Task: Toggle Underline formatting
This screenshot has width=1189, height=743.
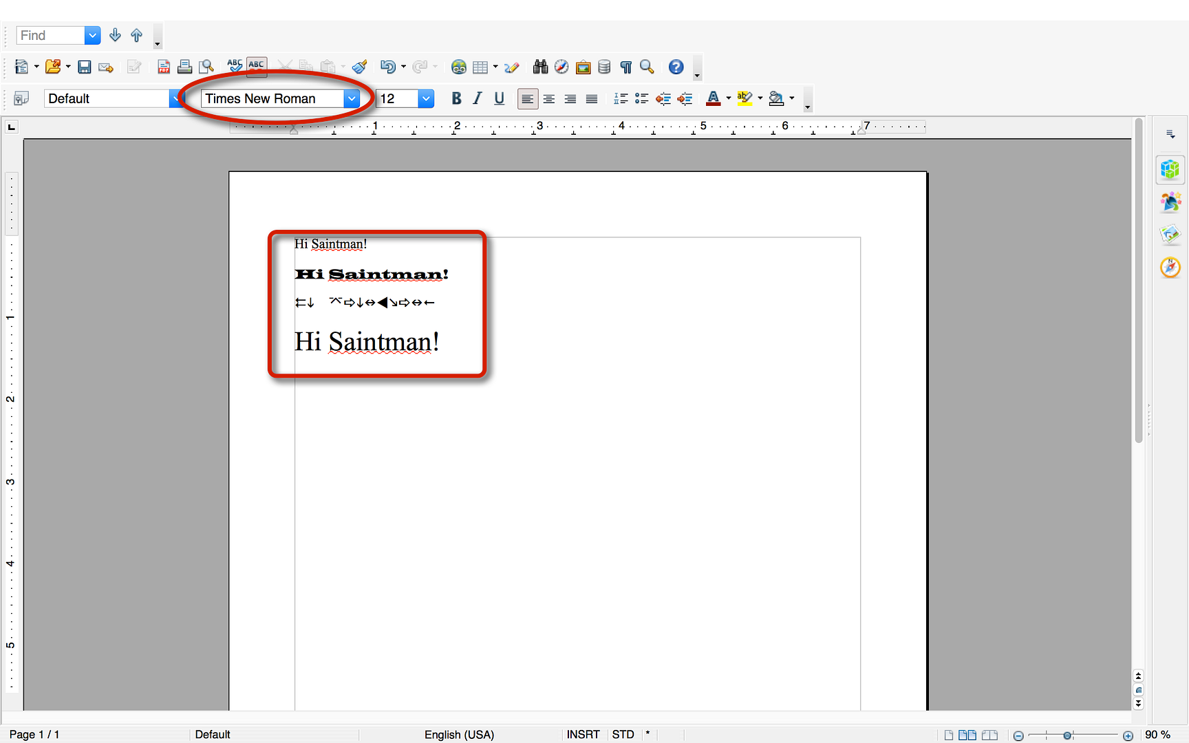Action: [x=499, y=98]
